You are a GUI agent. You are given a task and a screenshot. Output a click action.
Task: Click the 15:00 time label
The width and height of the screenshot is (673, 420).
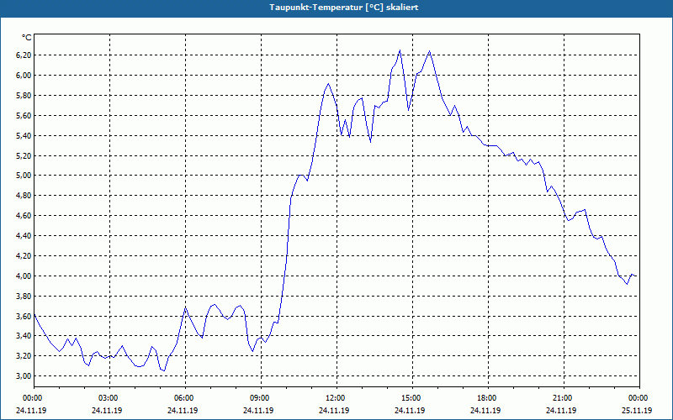[x=412, y=398]
